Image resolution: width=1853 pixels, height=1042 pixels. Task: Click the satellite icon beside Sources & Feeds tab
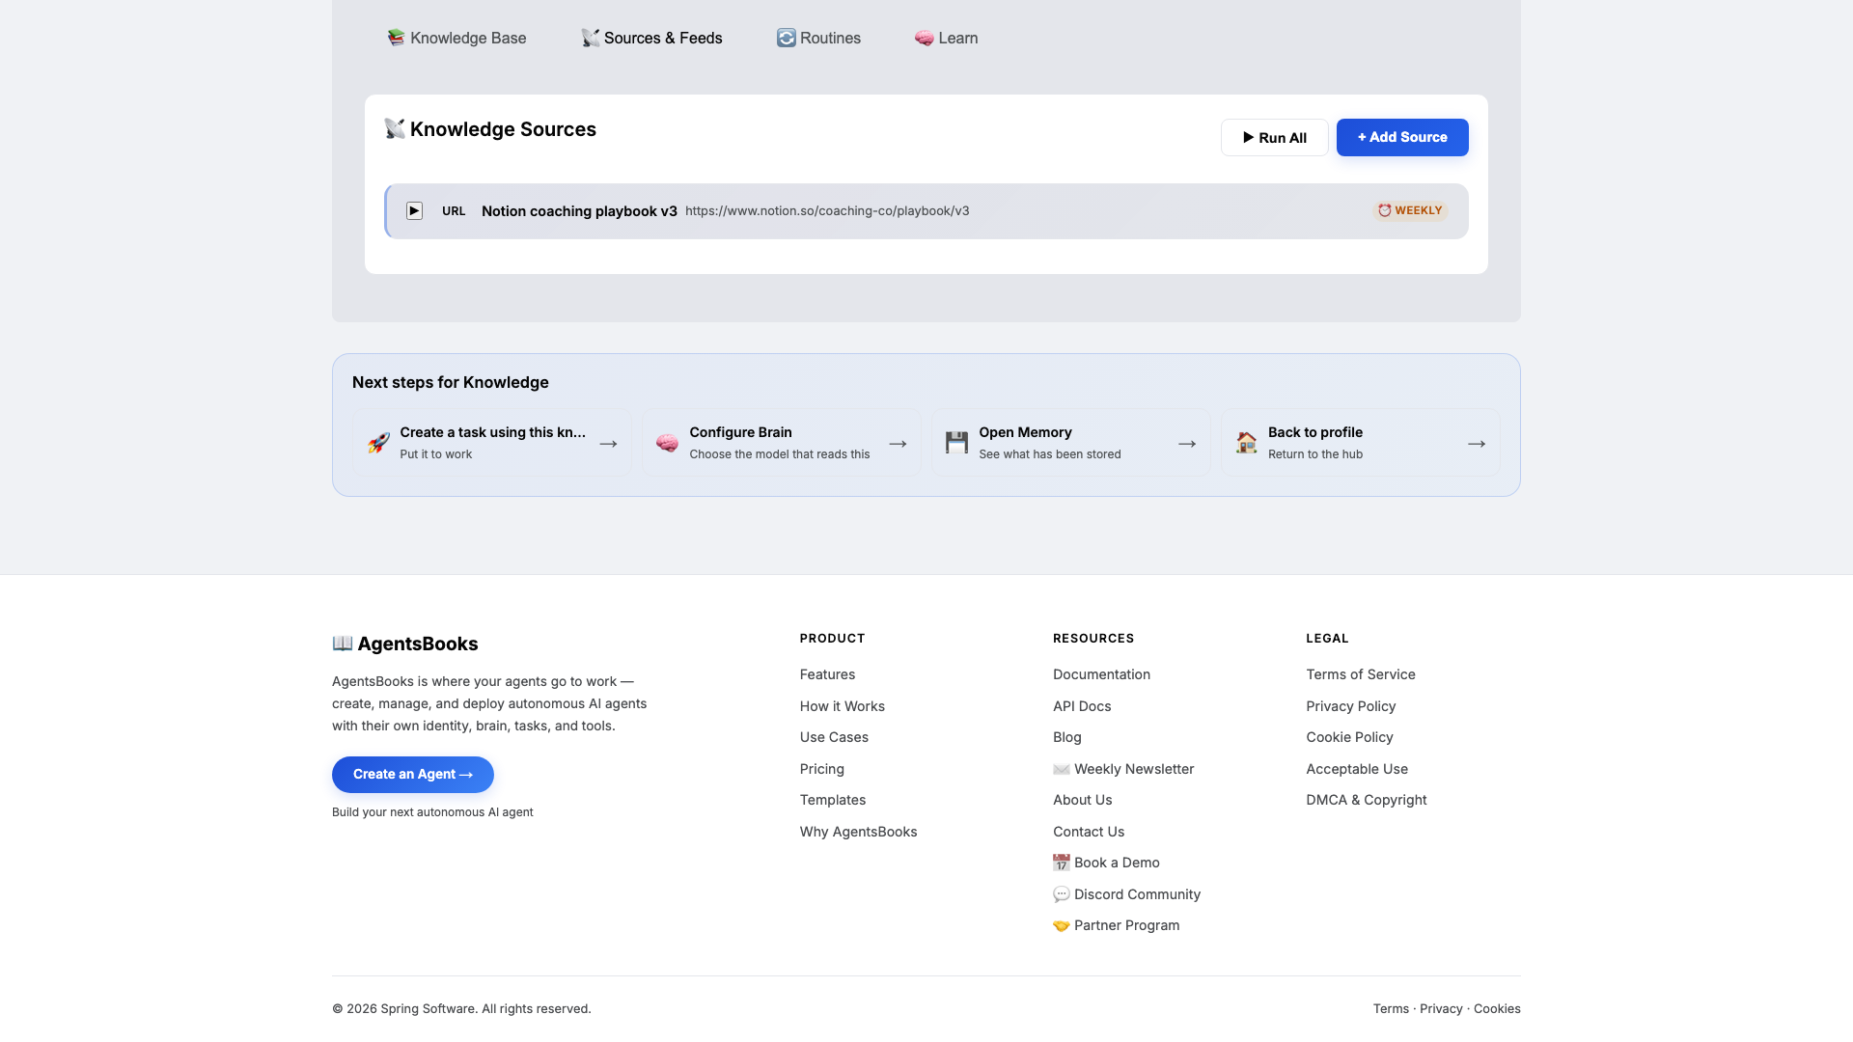[590, 38]
